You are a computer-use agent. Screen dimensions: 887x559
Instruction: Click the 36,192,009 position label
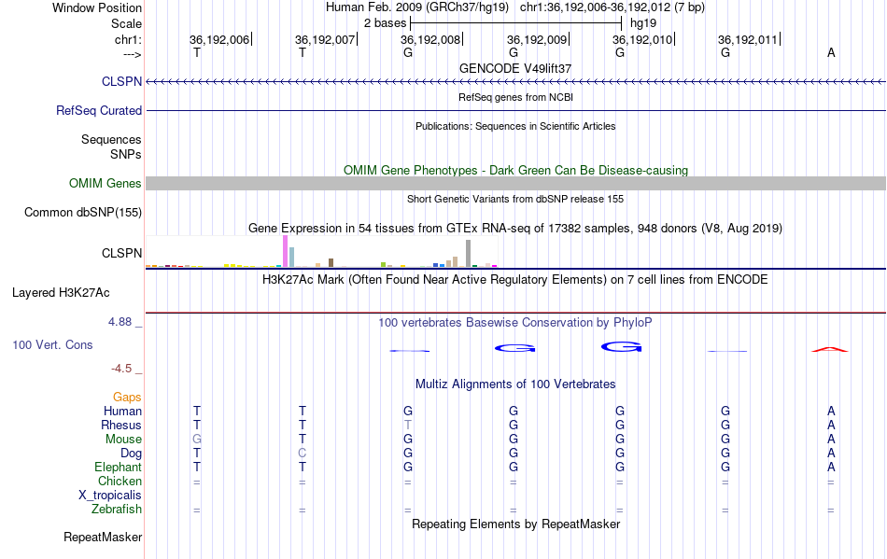point(536,39)
